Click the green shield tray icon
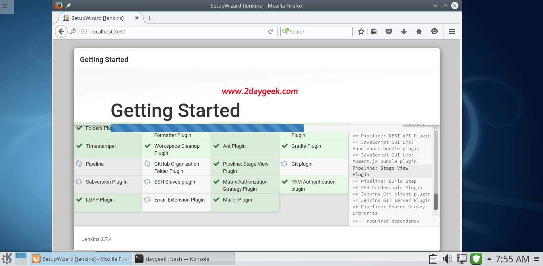This screenshot has height=266, width=543. point(476,259)
